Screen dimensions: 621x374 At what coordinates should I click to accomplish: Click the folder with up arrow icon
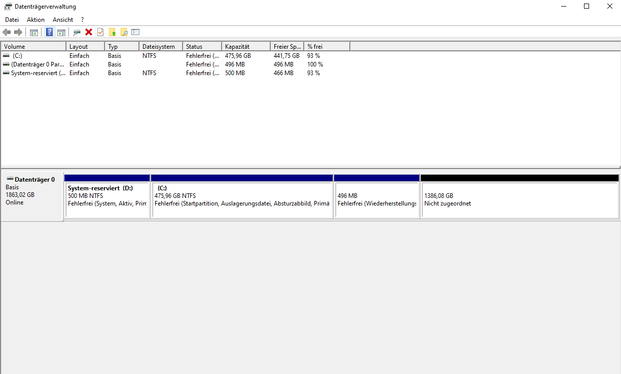112,32
